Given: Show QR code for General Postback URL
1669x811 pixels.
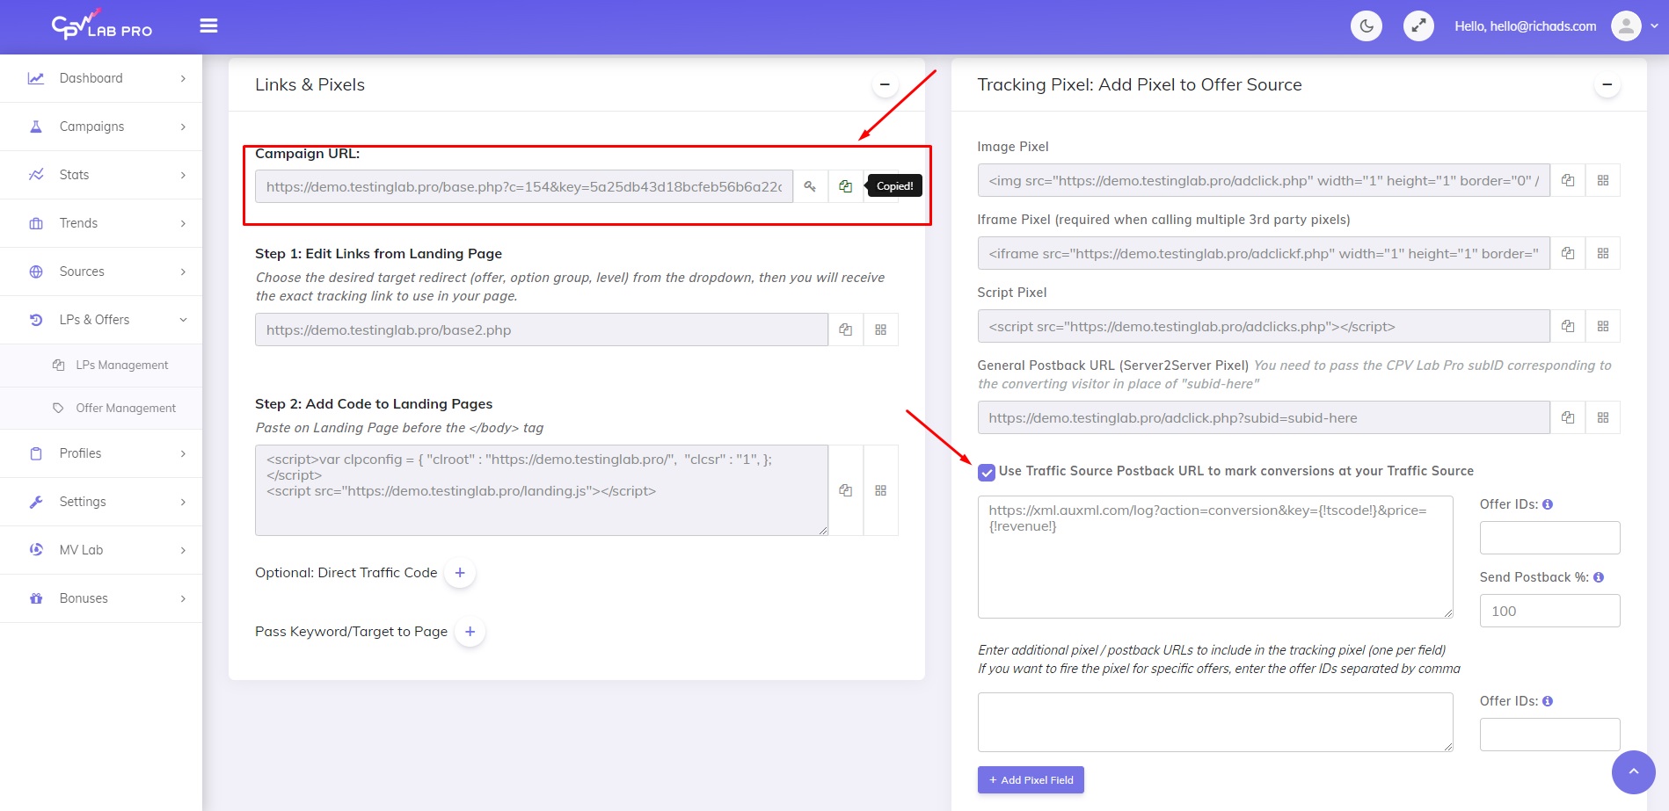Looking at the screenshot, I should tap(1603, 417).
